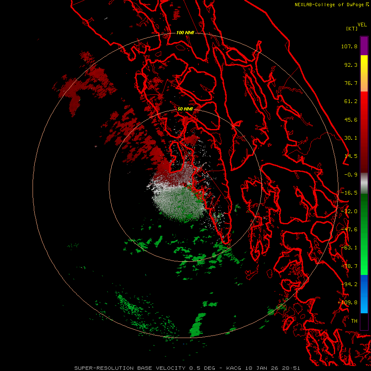Image resolution: width=371 pixels, height=371 pixels.
Task: Click the 50 NMI range ring label
Action: (x=185, y=109)
